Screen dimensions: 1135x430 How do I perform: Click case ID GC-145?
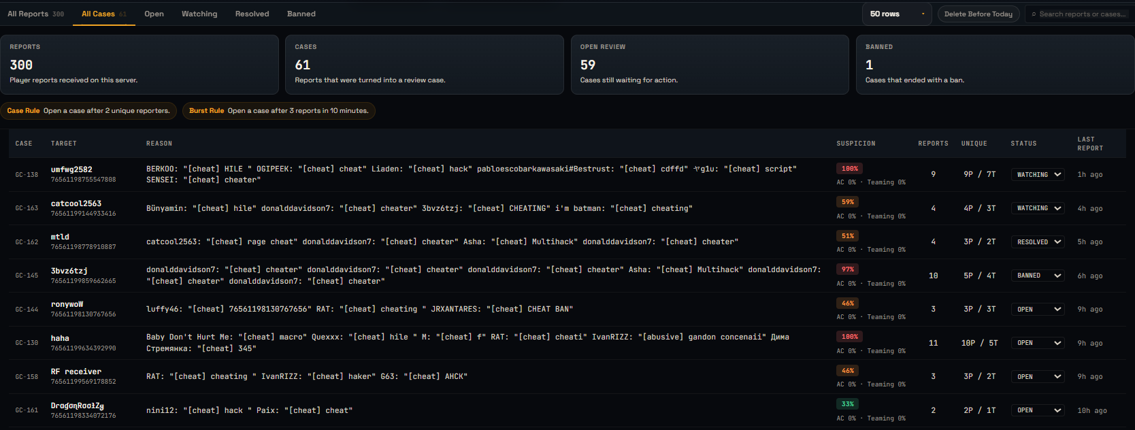tap(27, 276)
